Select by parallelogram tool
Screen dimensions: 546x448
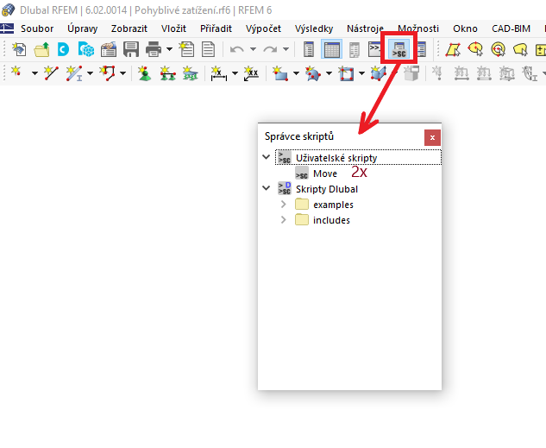pos(453,49)
